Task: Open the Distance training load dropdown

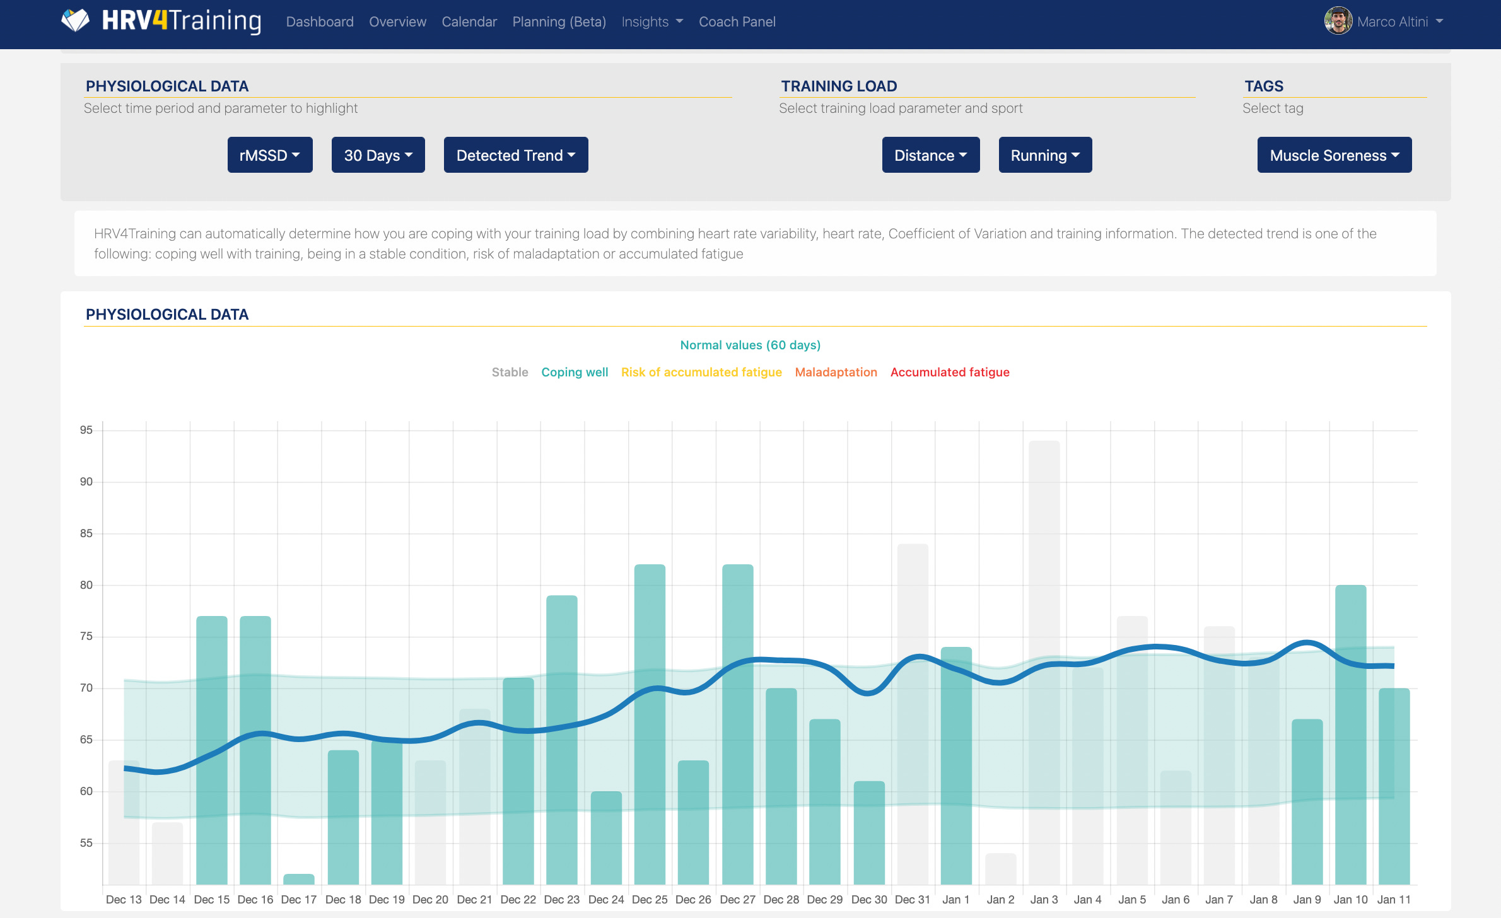Action: tap(930, 155)
